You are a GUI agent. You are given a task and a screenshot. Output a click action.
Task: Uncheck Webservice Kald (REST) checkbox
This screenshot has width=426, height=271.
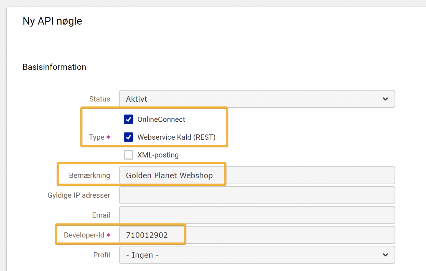coord(128,137)
